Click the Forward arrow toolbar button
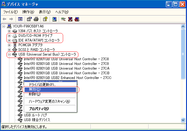Viewport: 187px width, 131px height. [x=11, y=19]
